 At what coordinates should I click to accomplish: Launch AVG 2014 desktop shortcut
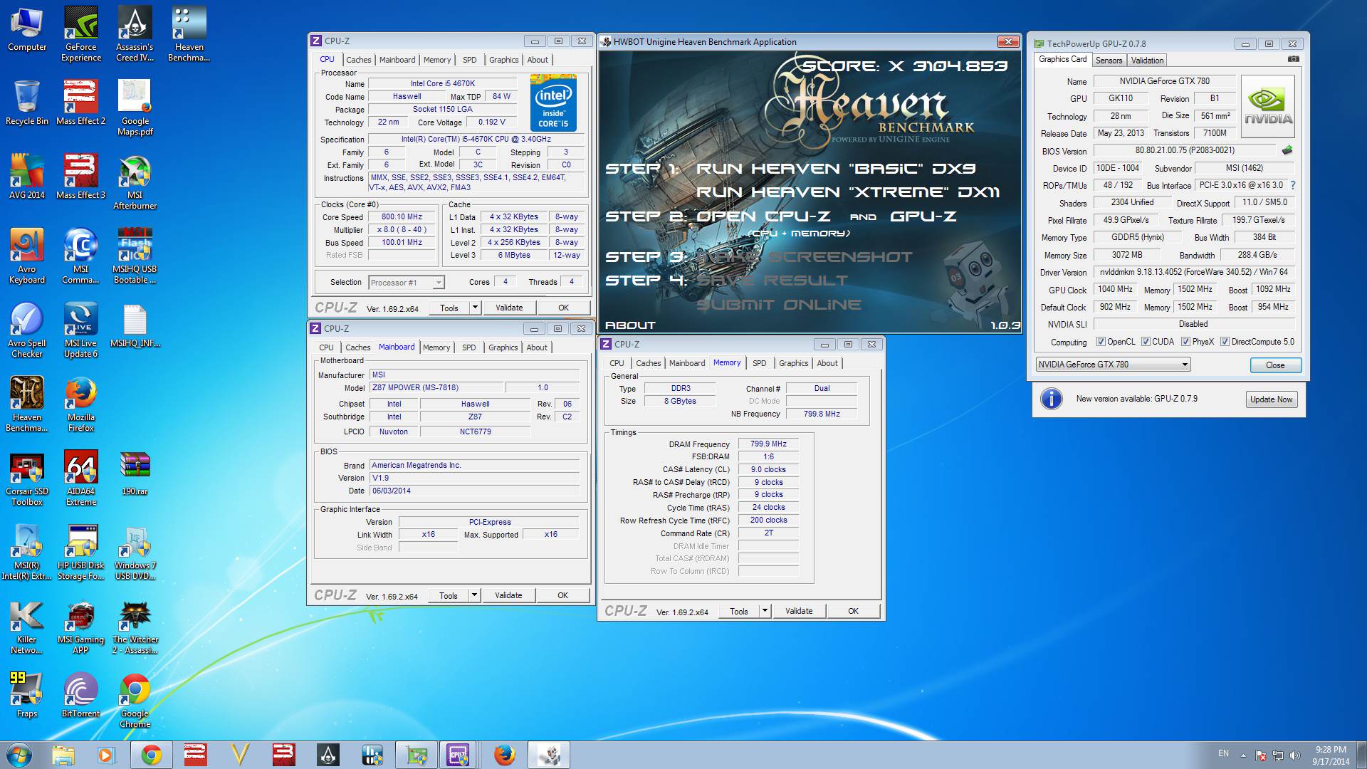pos(27,177)
